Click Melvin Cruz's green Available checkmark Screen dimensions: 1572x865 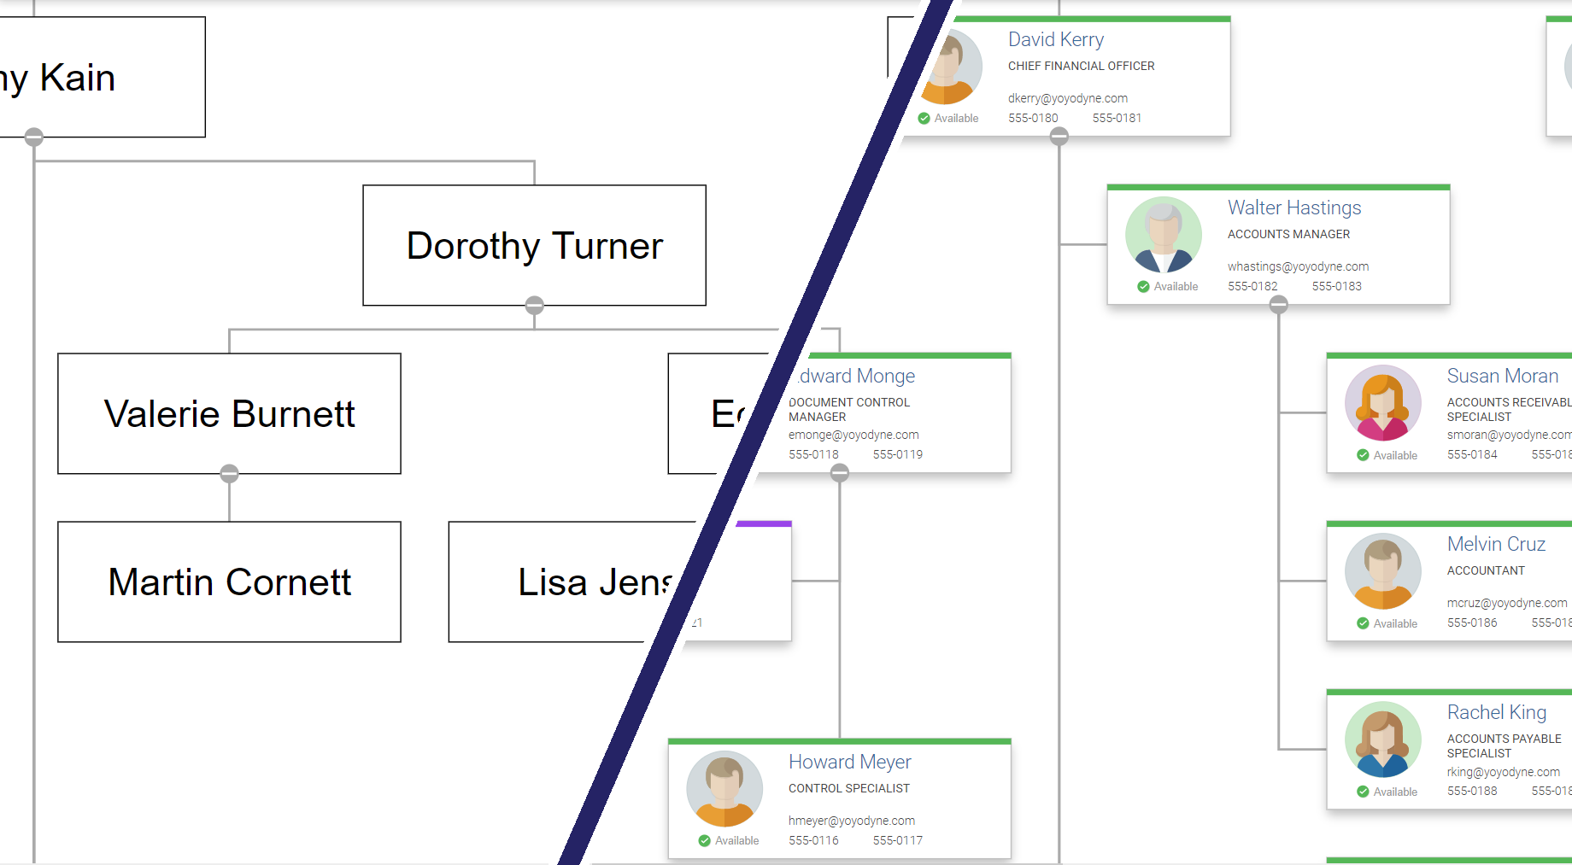1363,624
